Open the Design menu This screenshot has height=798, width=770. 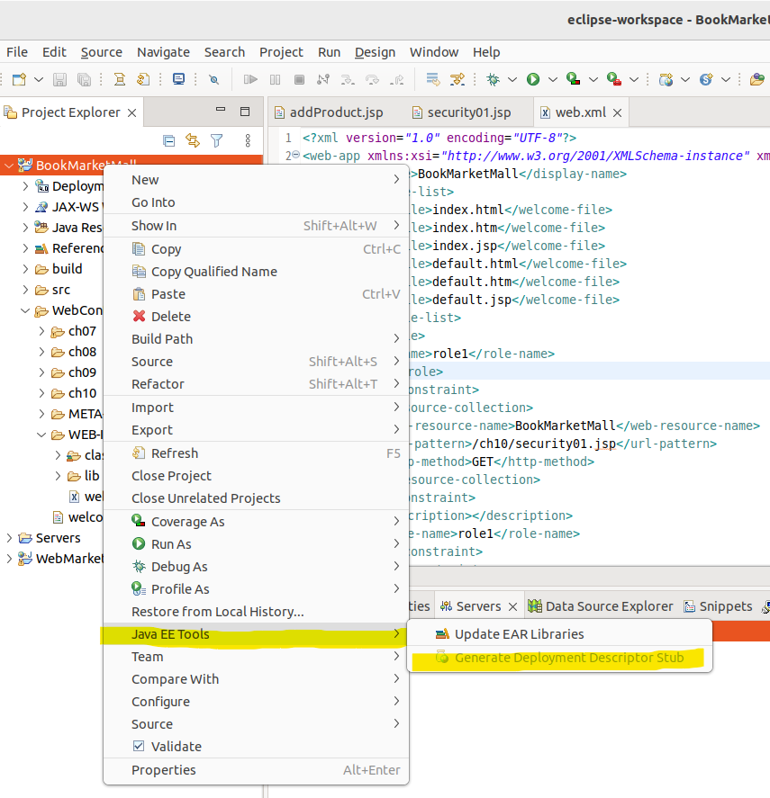click(375, 52)
